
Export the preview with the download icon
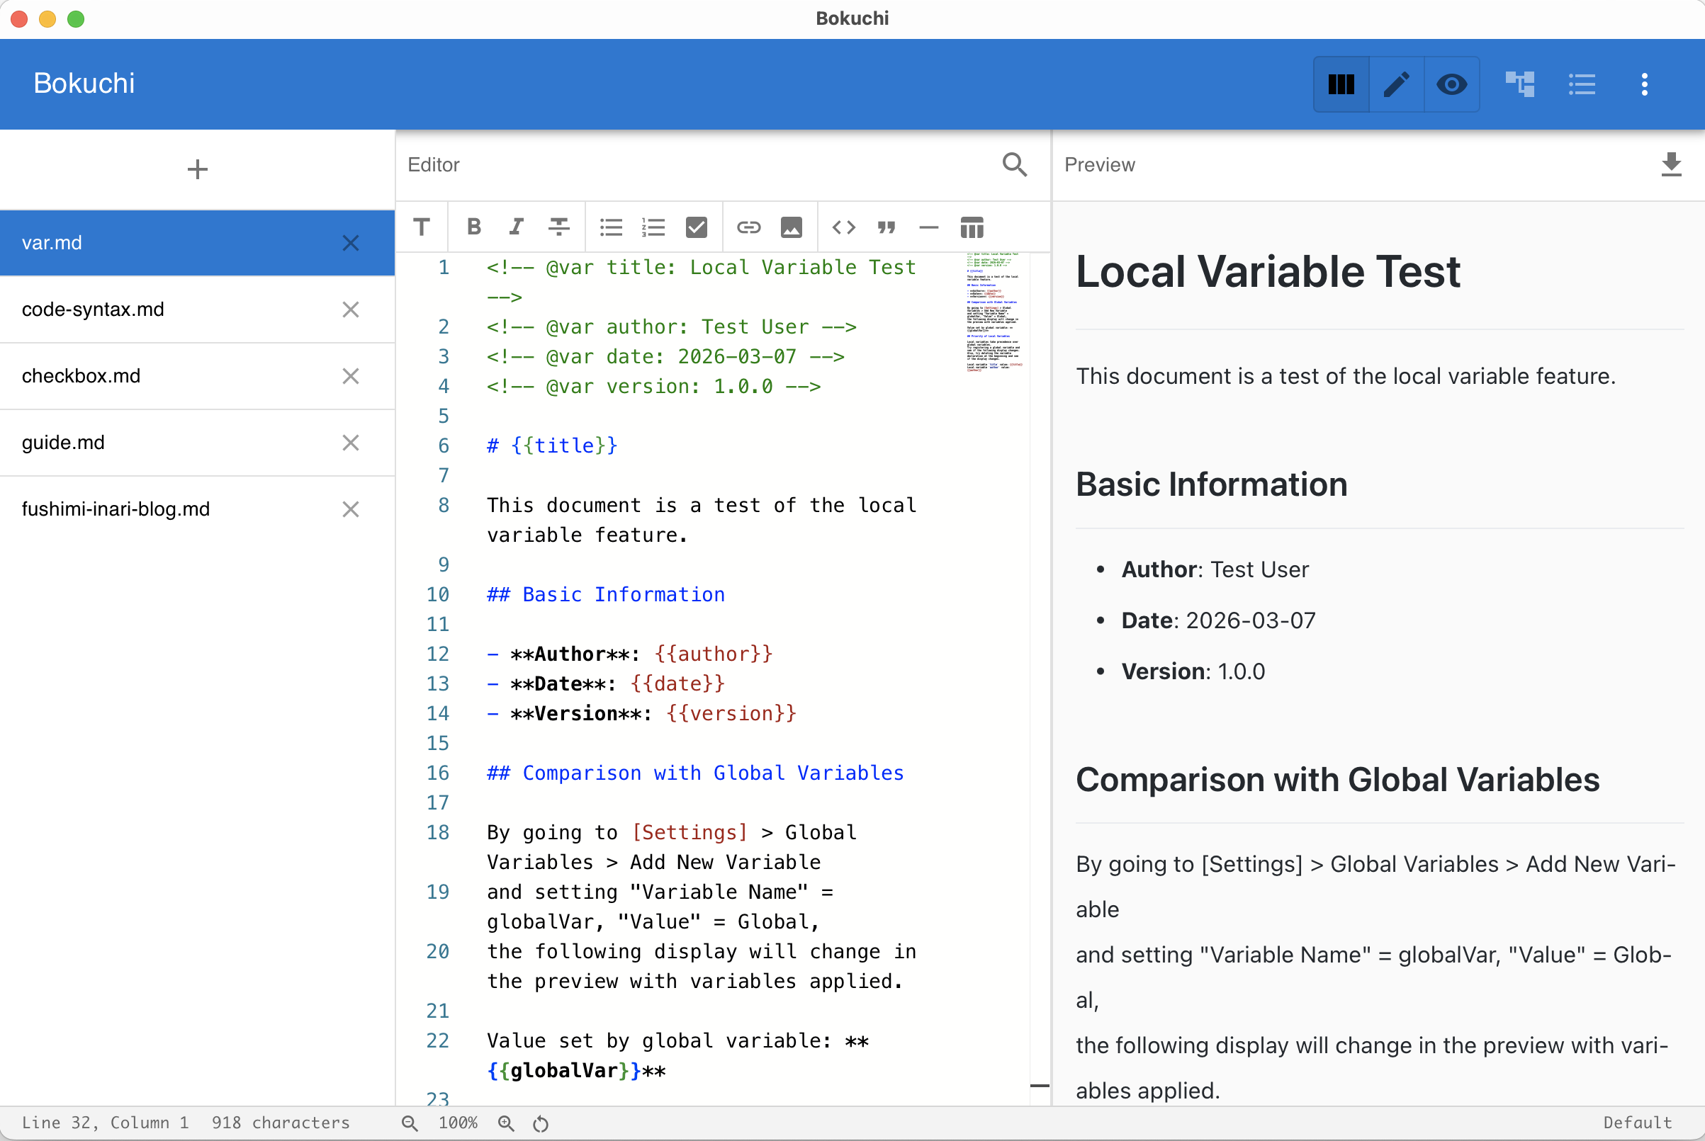pos(1672,165)
